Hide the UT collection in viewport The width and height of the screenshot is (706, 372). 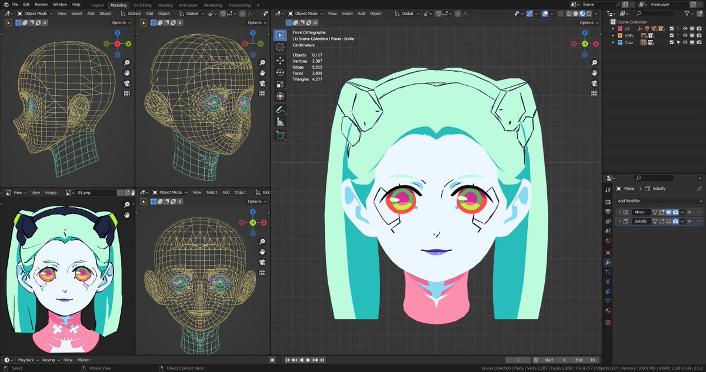(685, 28)
